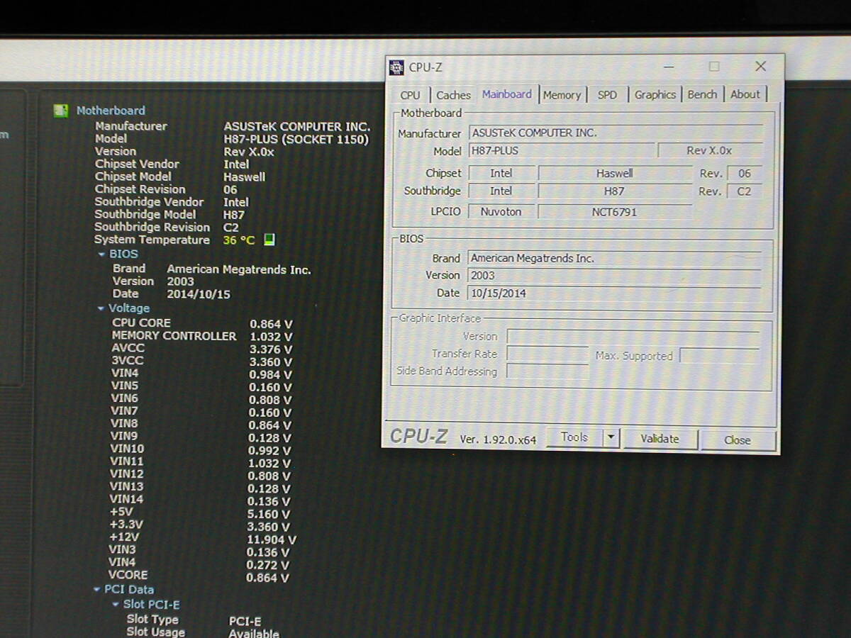The image size is (851, 638).
Task: Click the VIN10 0.992 V row
Action: pyautogui.click(x=201, y=450)
